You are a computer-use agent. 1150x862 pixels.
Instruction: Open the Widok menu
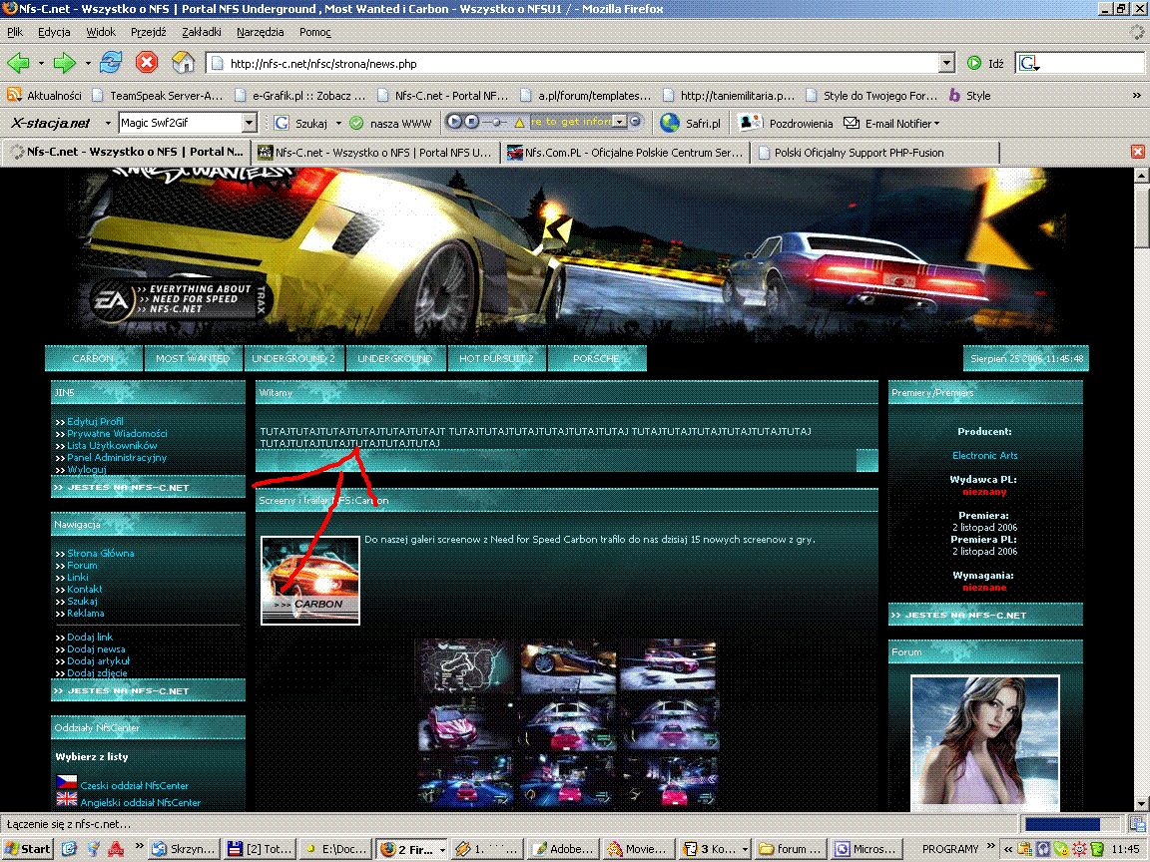101,32
